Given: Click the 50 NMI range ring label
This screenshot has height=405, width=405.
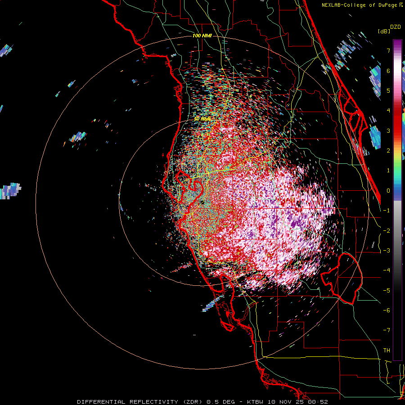Looking at the screenshot, I should pos(202,119).
